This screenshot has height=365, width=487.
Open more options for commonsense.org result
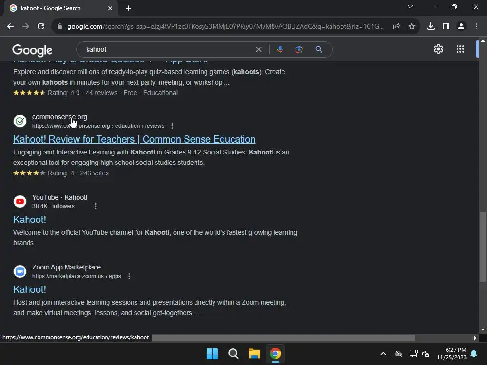(x=172, y=126)
